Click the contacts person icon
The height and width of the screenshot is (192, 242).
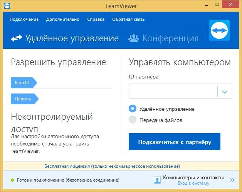tap(157, 180)
